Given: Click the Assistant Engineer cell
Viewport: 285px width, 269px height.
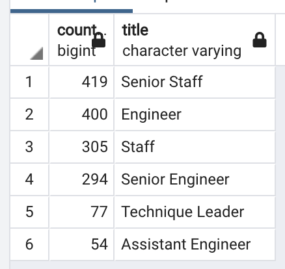Looking at the screenshot, I should coord(195,244).
